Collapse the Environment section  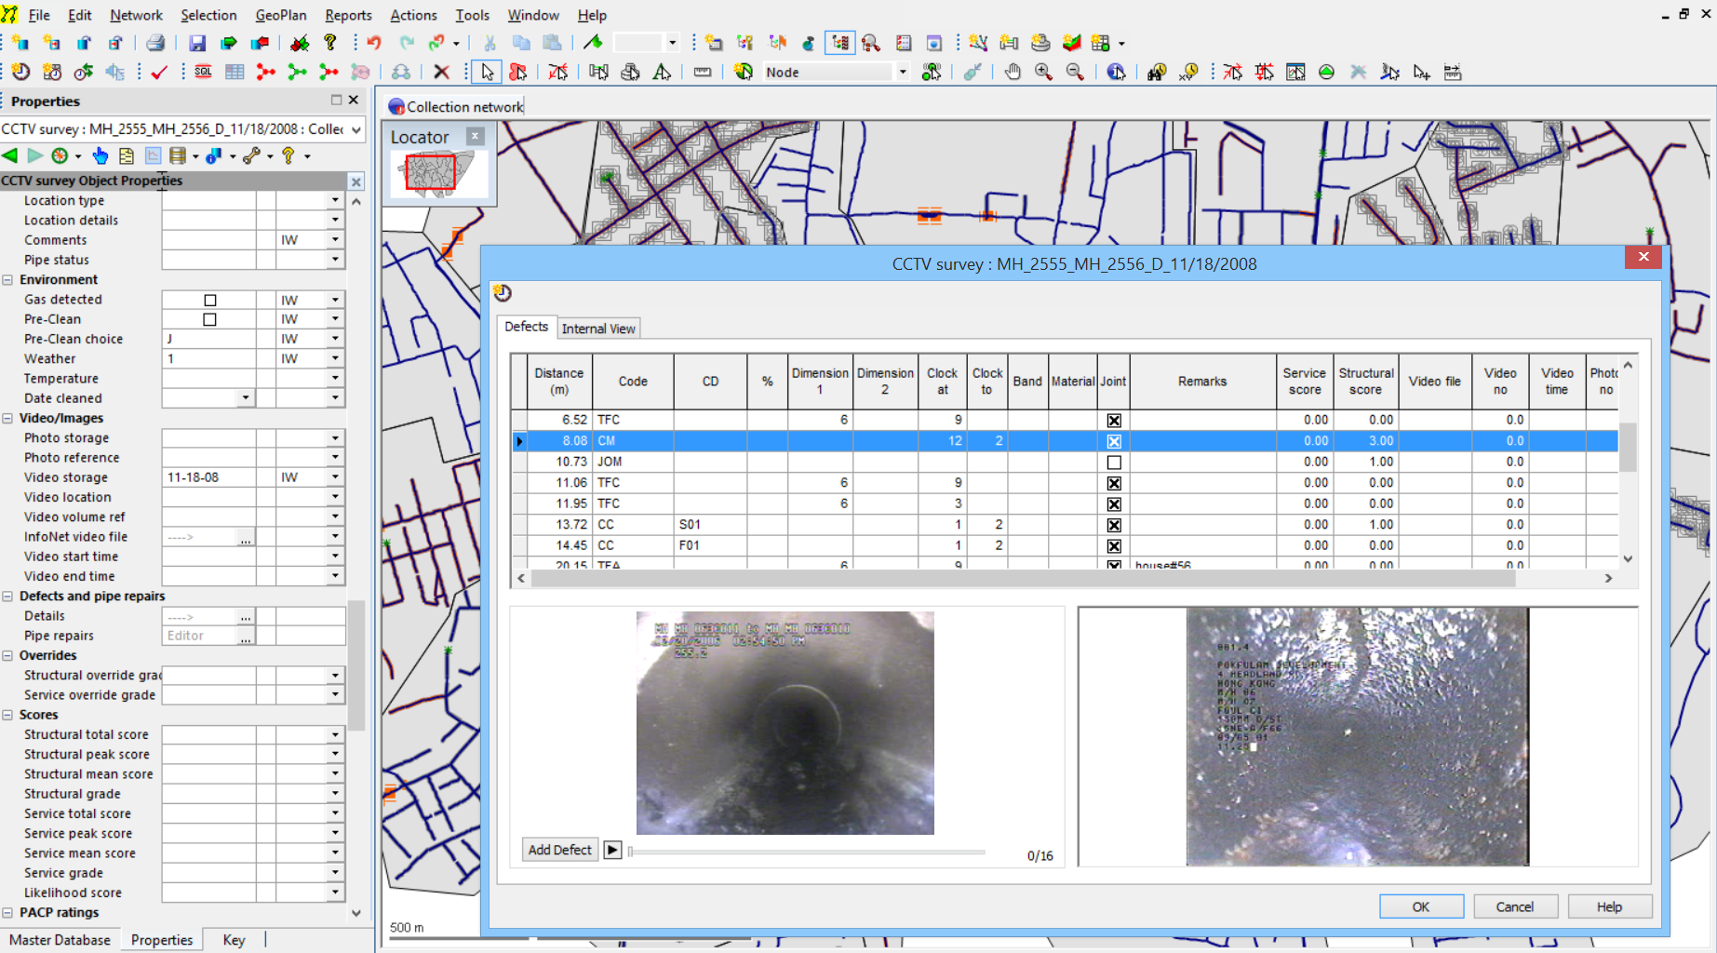click(x=7, y=279)
